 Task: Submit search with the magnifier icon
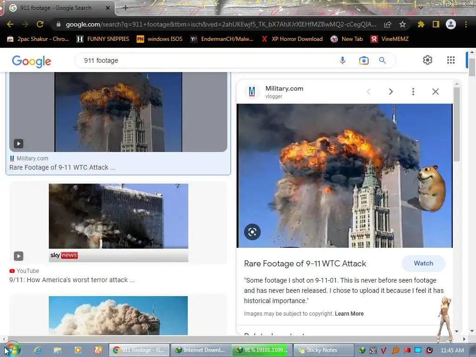click(382, 60)
